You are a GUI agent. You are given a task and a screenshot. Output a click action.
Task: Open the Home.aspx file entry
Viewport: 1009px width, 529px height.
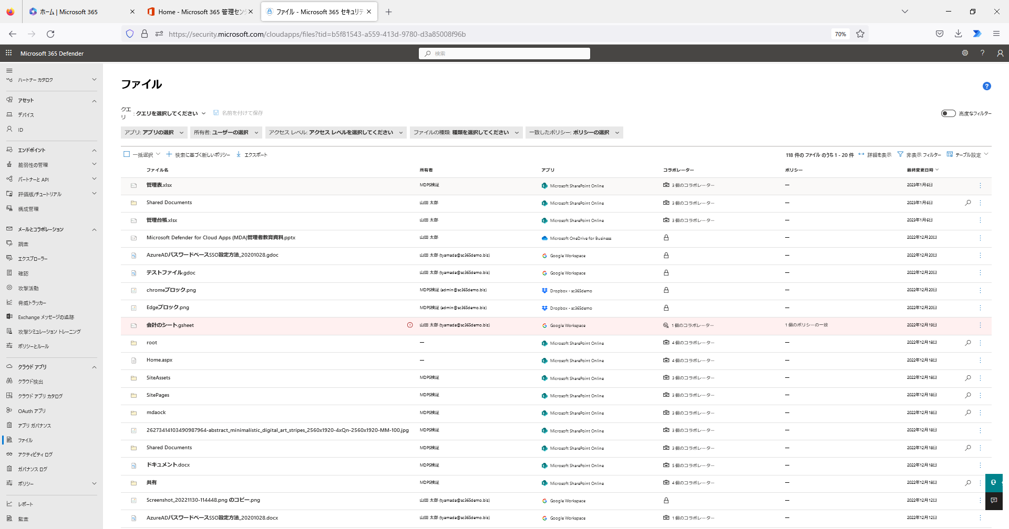point(159,360)
